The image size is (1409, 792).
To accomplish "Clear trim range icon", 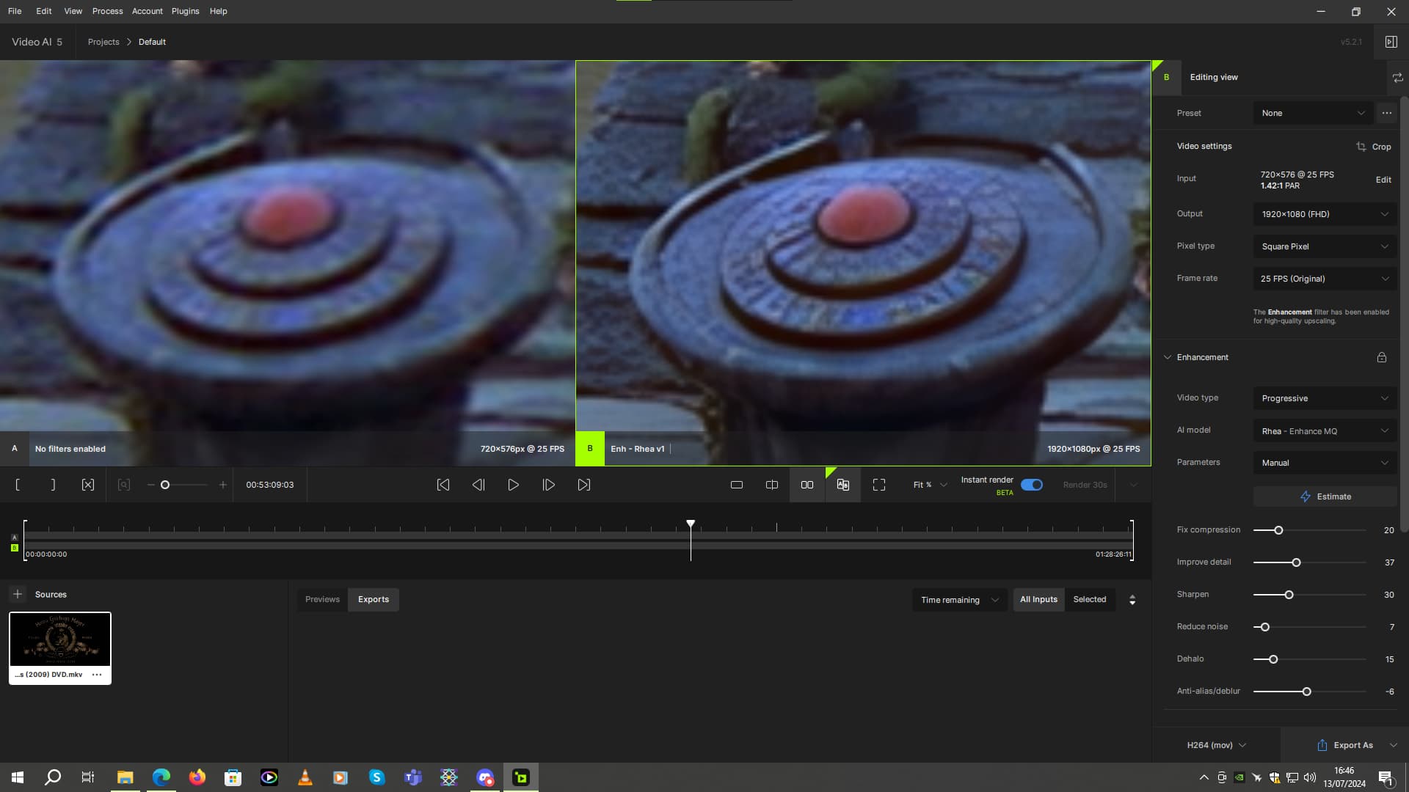I will (88, 485).
